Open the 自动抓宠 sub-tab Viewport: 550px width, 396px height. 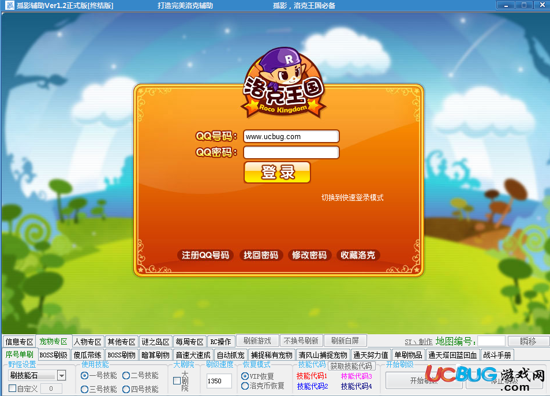pyautogui.click(x=230, y=355)
